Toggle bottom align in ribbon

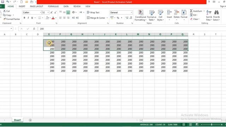68,12
